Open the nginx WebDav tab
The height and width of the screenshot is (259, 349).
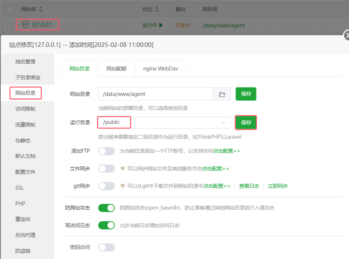pos(160,68)
